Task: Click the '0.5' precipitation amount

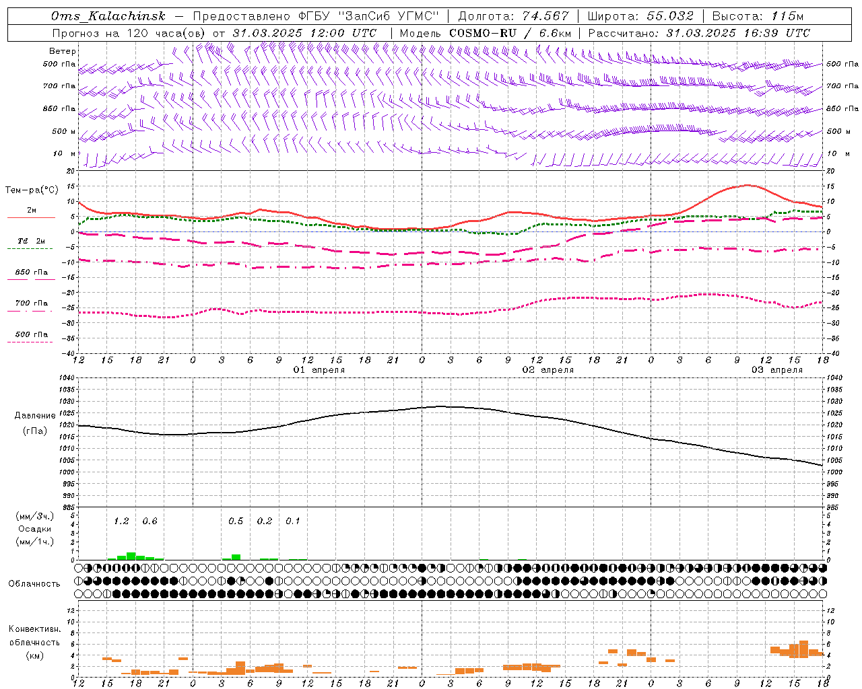Action: [x=236, y=521]
